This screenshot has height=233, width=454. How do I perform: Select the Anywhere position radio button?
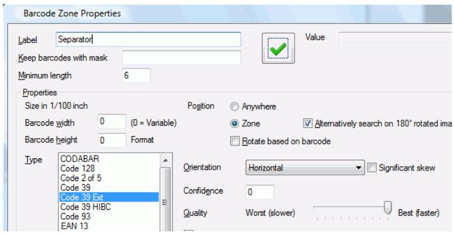pyautogui.click(x=234, y=107)
